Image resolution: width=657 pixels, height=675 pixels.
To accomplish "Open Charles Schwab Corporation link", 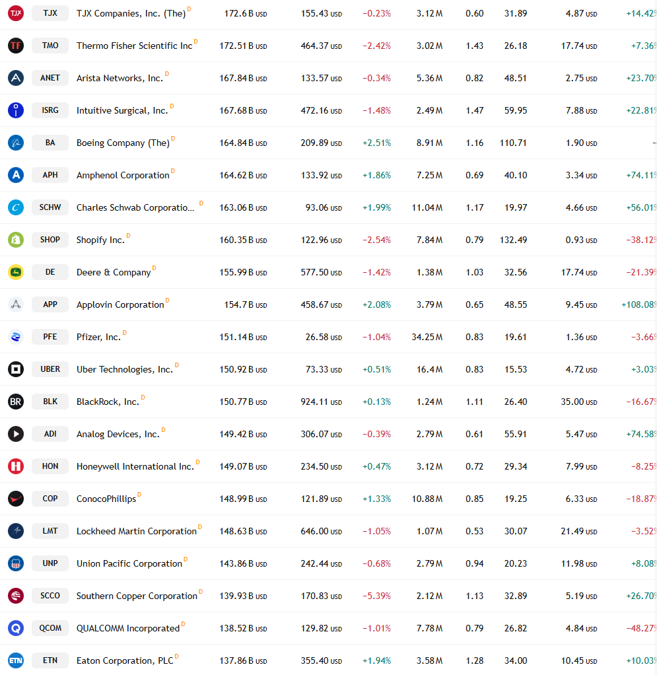I will [x=135, y=207].
